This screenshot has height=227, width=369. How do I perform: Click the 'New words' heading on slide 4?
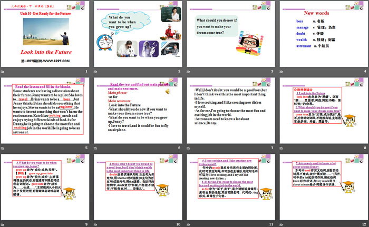coord(316,13)
